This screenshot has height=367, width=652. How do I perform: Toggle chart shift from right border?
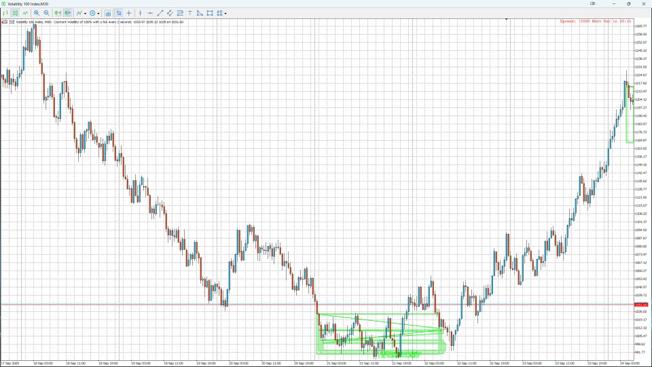pyautogui.click(x=68, y=14)
